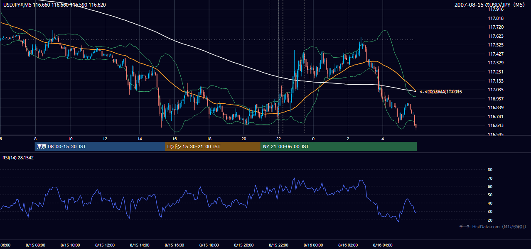Click price axis label 117.916
Image resolution: width=531 pixels, height=249 pixels.
coord(496,9)
